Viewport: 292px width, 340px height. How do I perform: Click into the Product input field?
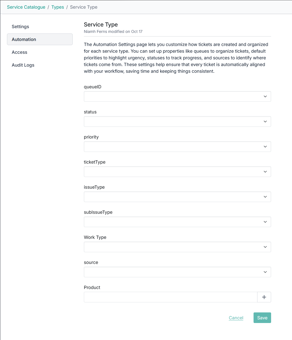click(170, 297)
